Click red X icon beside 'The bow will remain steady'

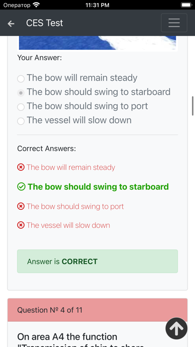21,167
